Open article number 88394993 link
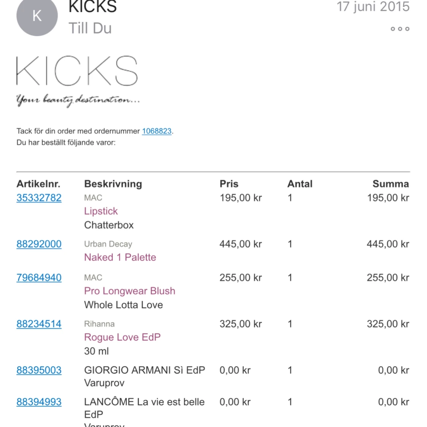The image size is (427, 427). tap(39, 402)
